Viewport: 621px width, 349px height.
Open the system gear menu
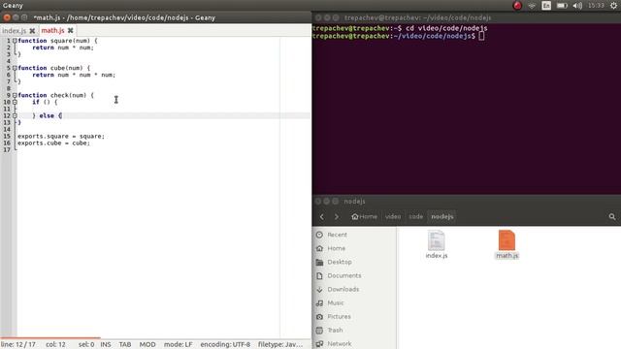(x=613, y=6)
